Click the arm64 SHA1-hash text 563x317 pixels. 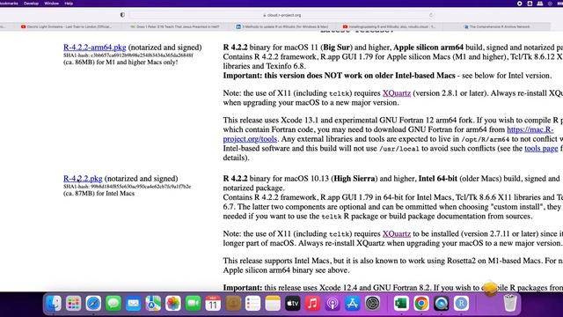128,55
